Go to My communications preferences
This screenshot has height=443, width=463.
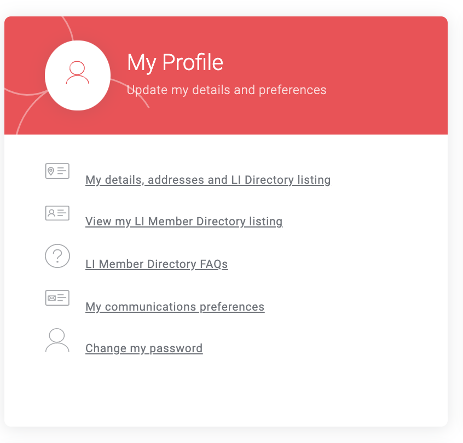click(x=175, y=307)
